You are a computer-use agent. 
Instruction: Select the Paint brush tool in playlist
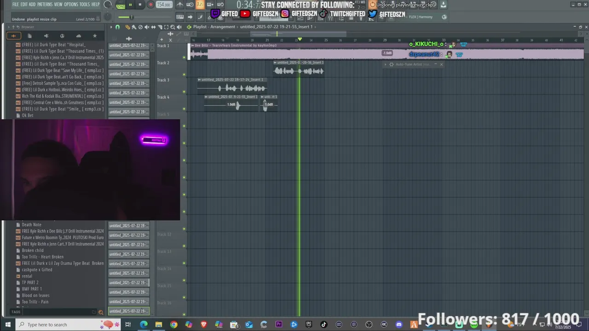coord(134,27)
